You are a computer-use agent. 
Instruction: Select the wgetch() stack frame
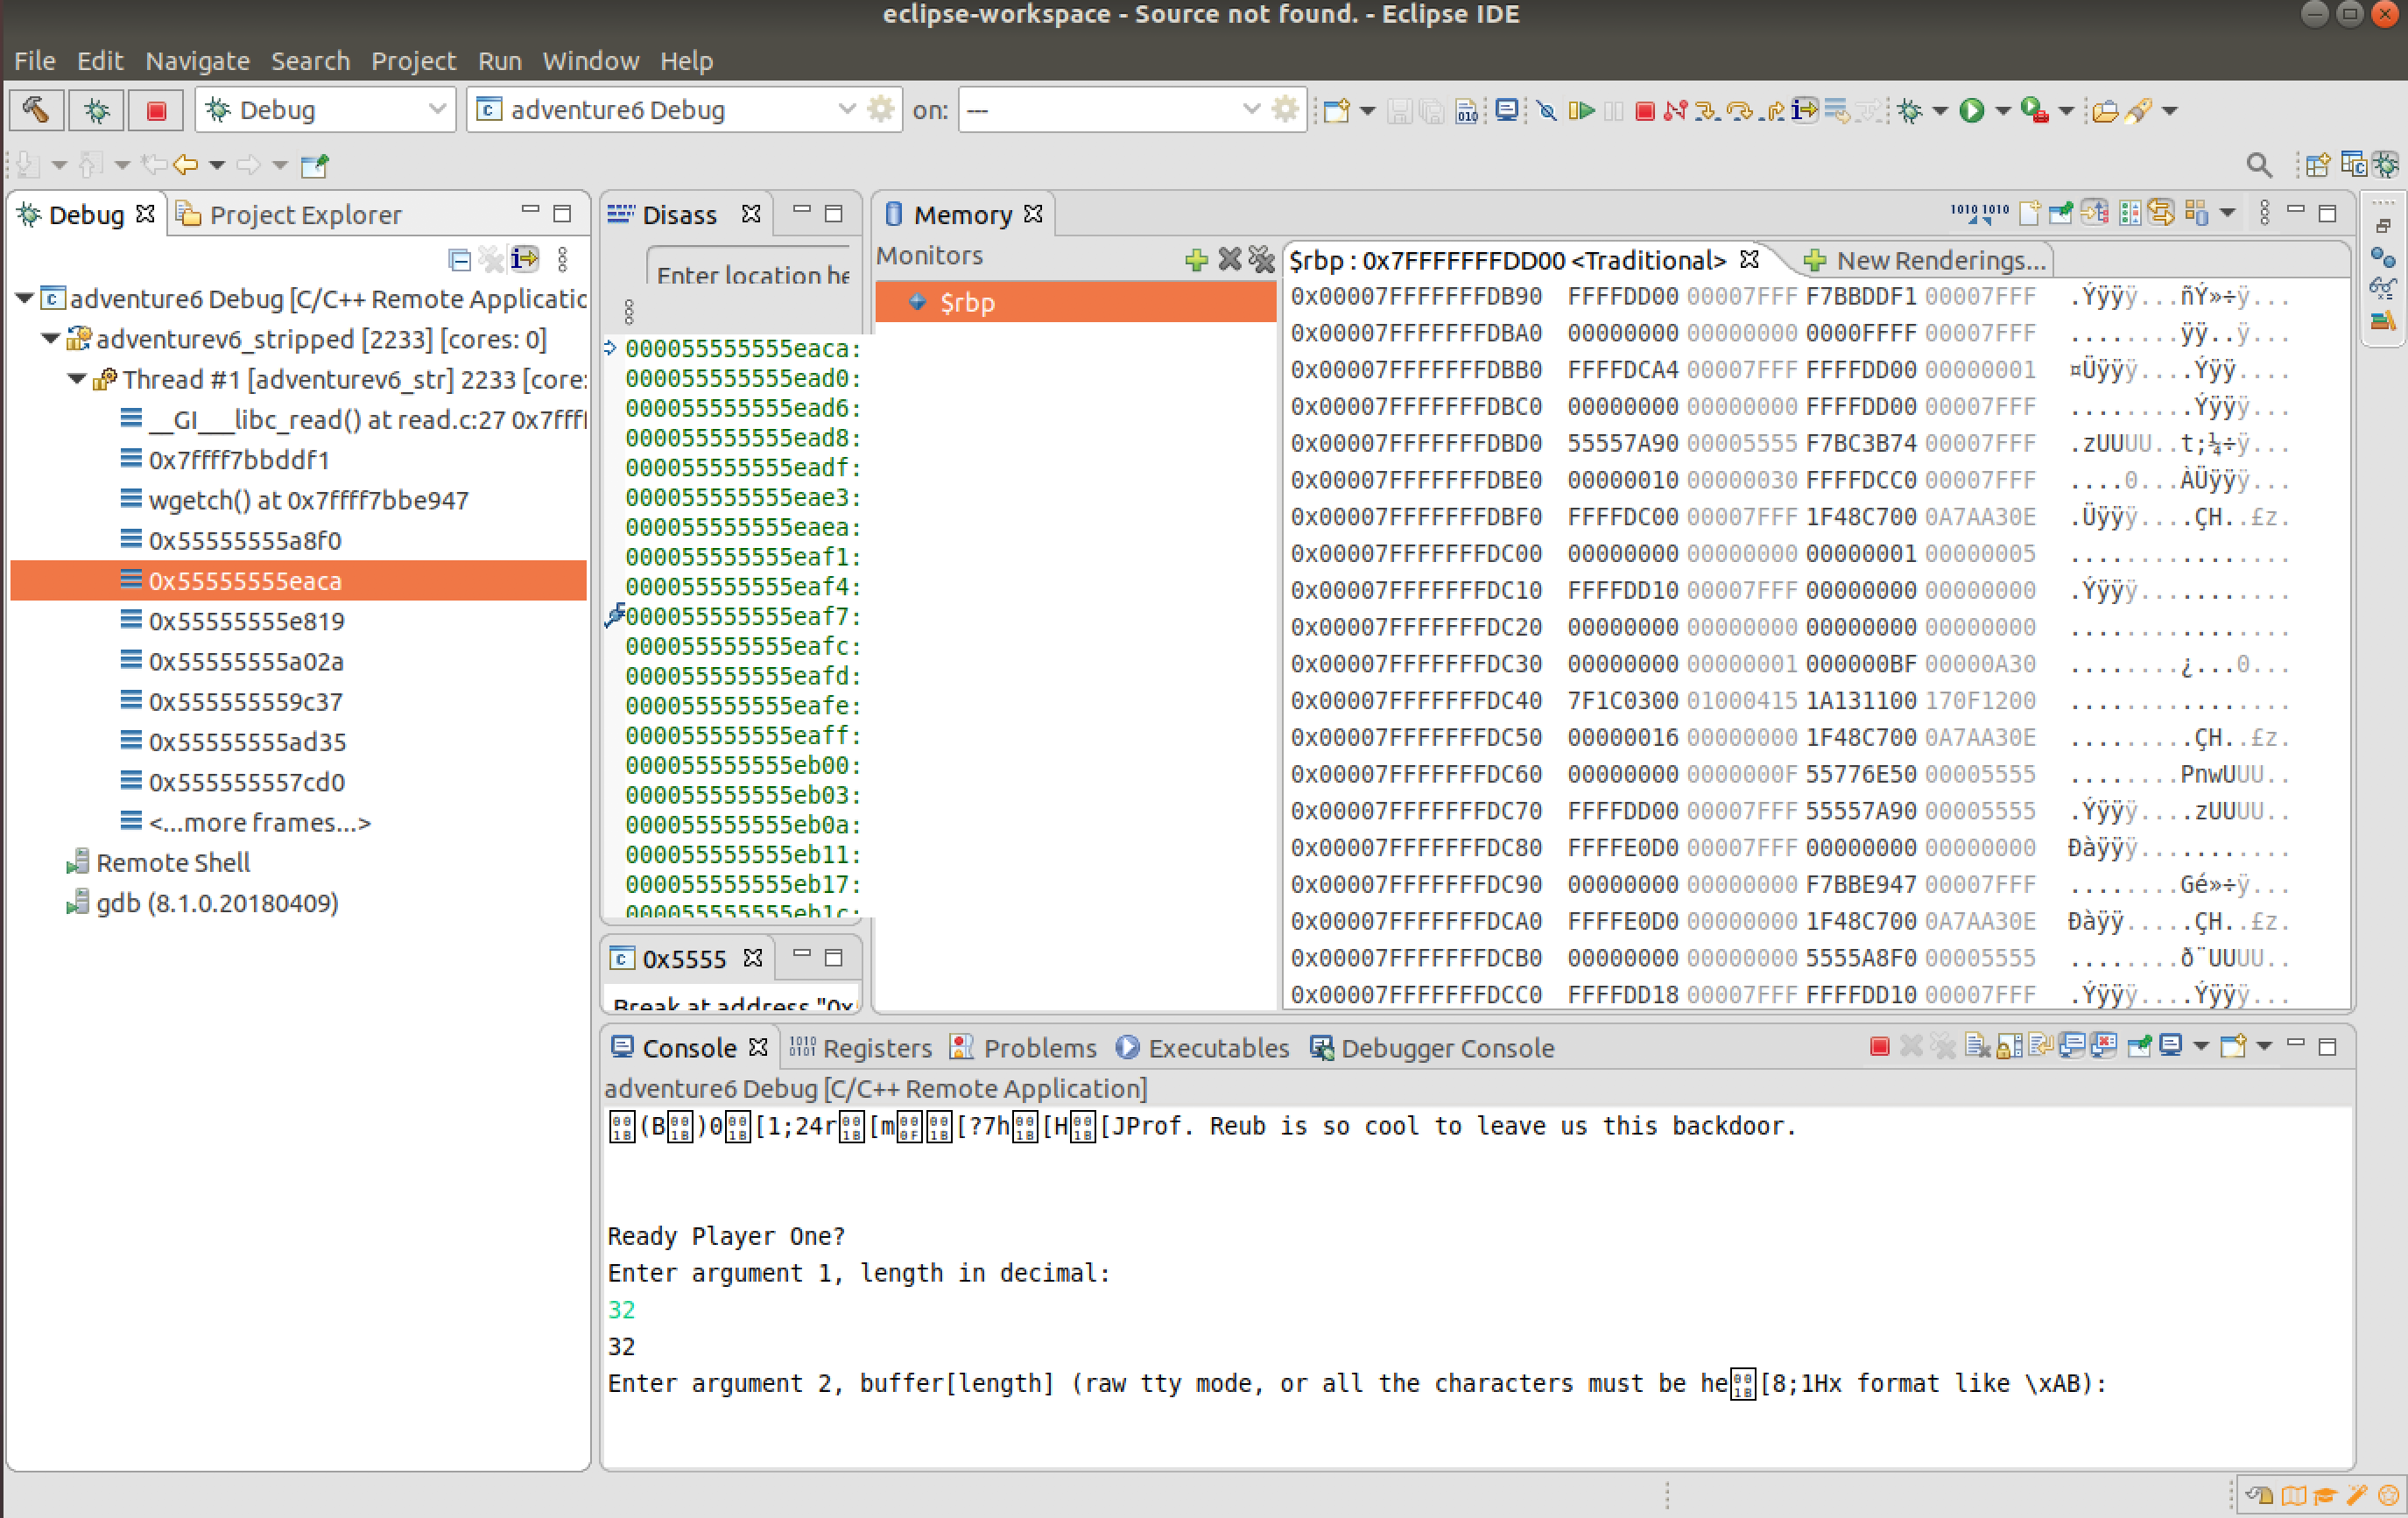[307, 500]
